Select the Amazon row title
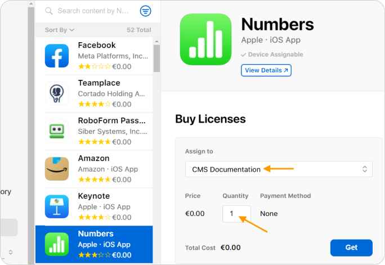Screen dimensions: 385x265 click(x=93, y=158)
